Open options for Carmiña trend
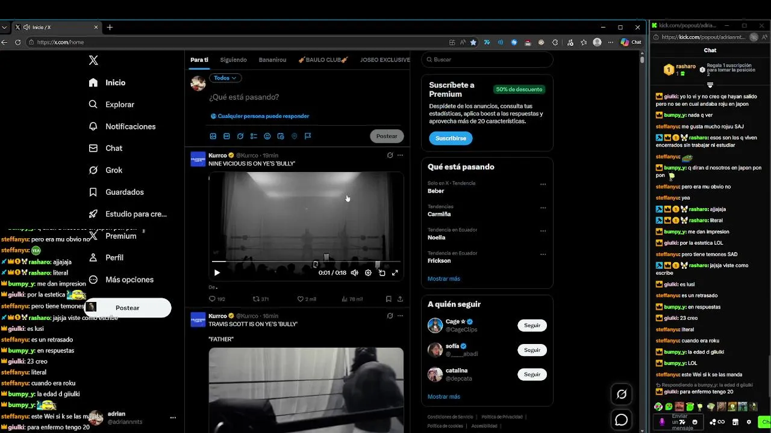Screen dimensions: 771x433 (543, 208)
